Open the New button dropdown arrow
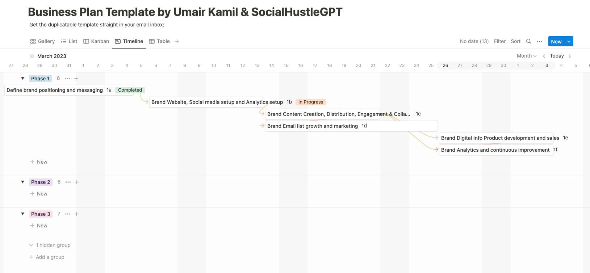This screenshot has width=590, height=273. point(569,42)
